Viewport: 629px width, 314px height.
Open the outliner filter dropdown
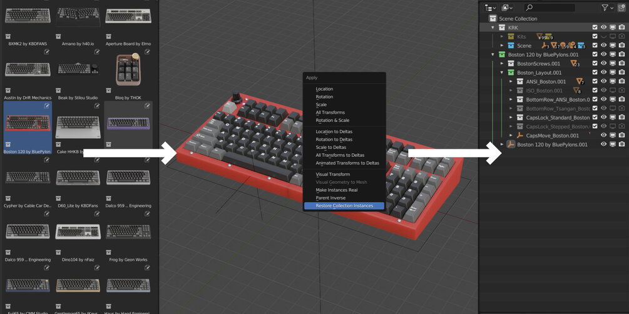click(x=607, y=8)
